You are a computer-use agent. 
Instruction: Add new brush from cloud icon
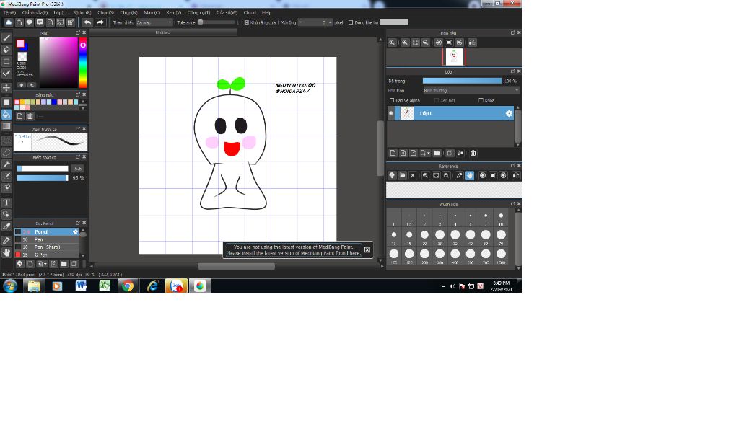tap(19, 264)
